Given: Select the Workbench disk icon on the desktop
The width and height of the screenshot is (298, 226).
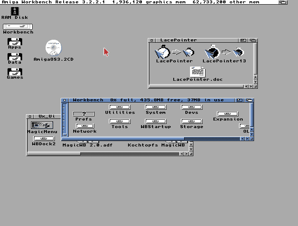Looking at the screenshot, I should (x=18, y=27).
